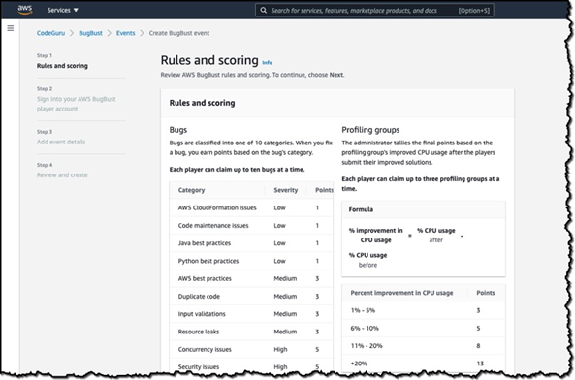The height and width of the screenshot is (380, 575).
Task: Go to BugBust breadcrumb link
Action: coord(90,33)
